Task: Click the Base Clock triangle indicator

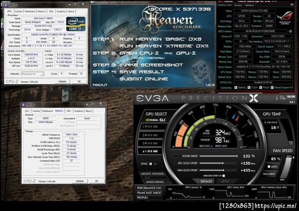Action: click(211, 146)
